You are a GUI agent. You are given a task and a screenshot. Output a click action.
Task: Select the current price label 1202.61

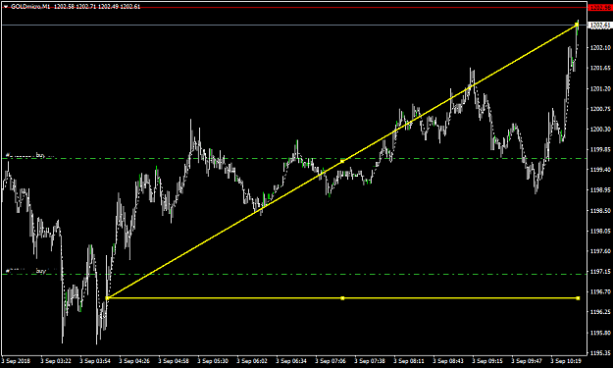tap(600, 26)
